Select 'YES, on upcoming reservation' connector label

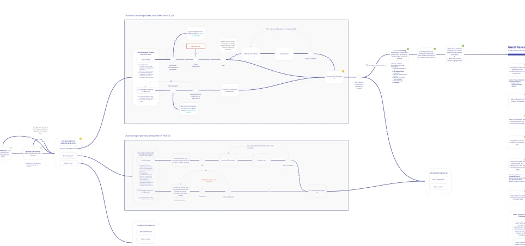pyautogui.click(x=375, y=65)
